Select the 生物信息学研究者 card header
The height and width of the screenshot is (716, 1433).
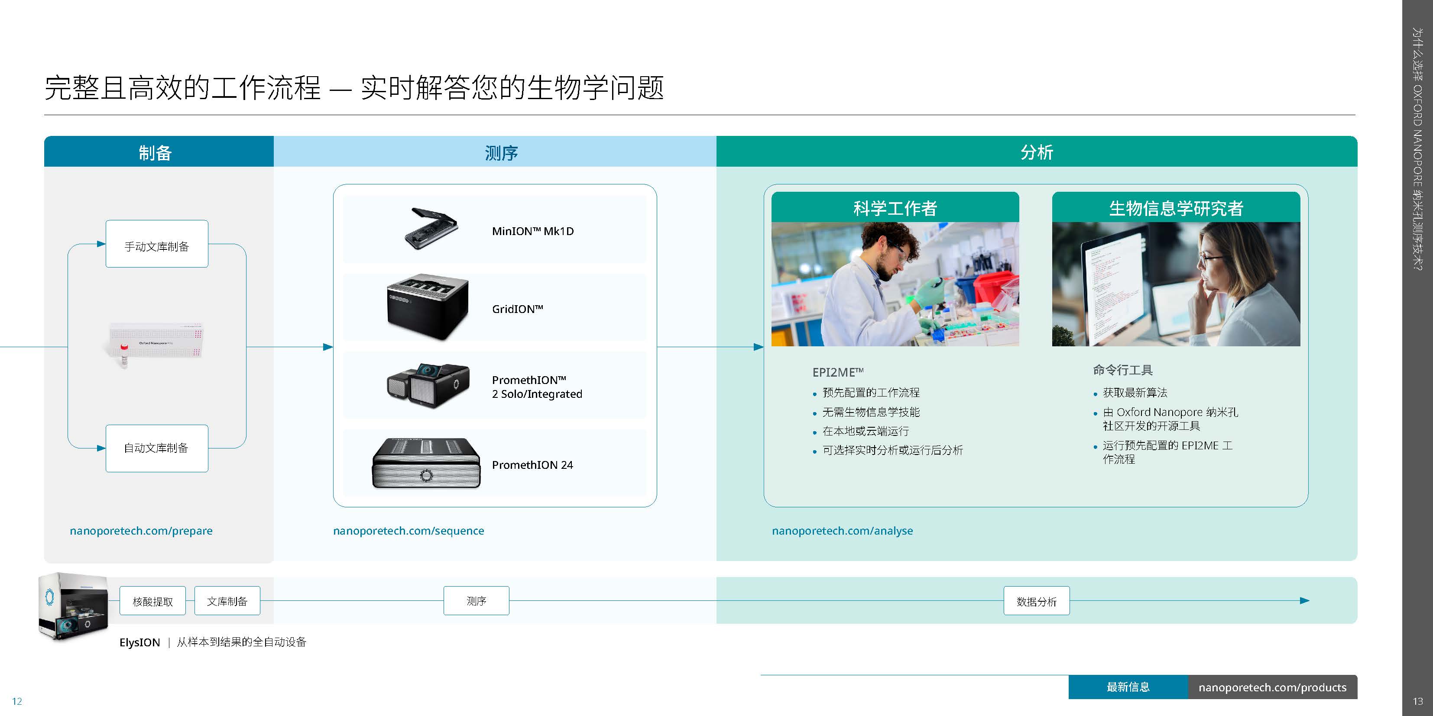click(1176, 207)
